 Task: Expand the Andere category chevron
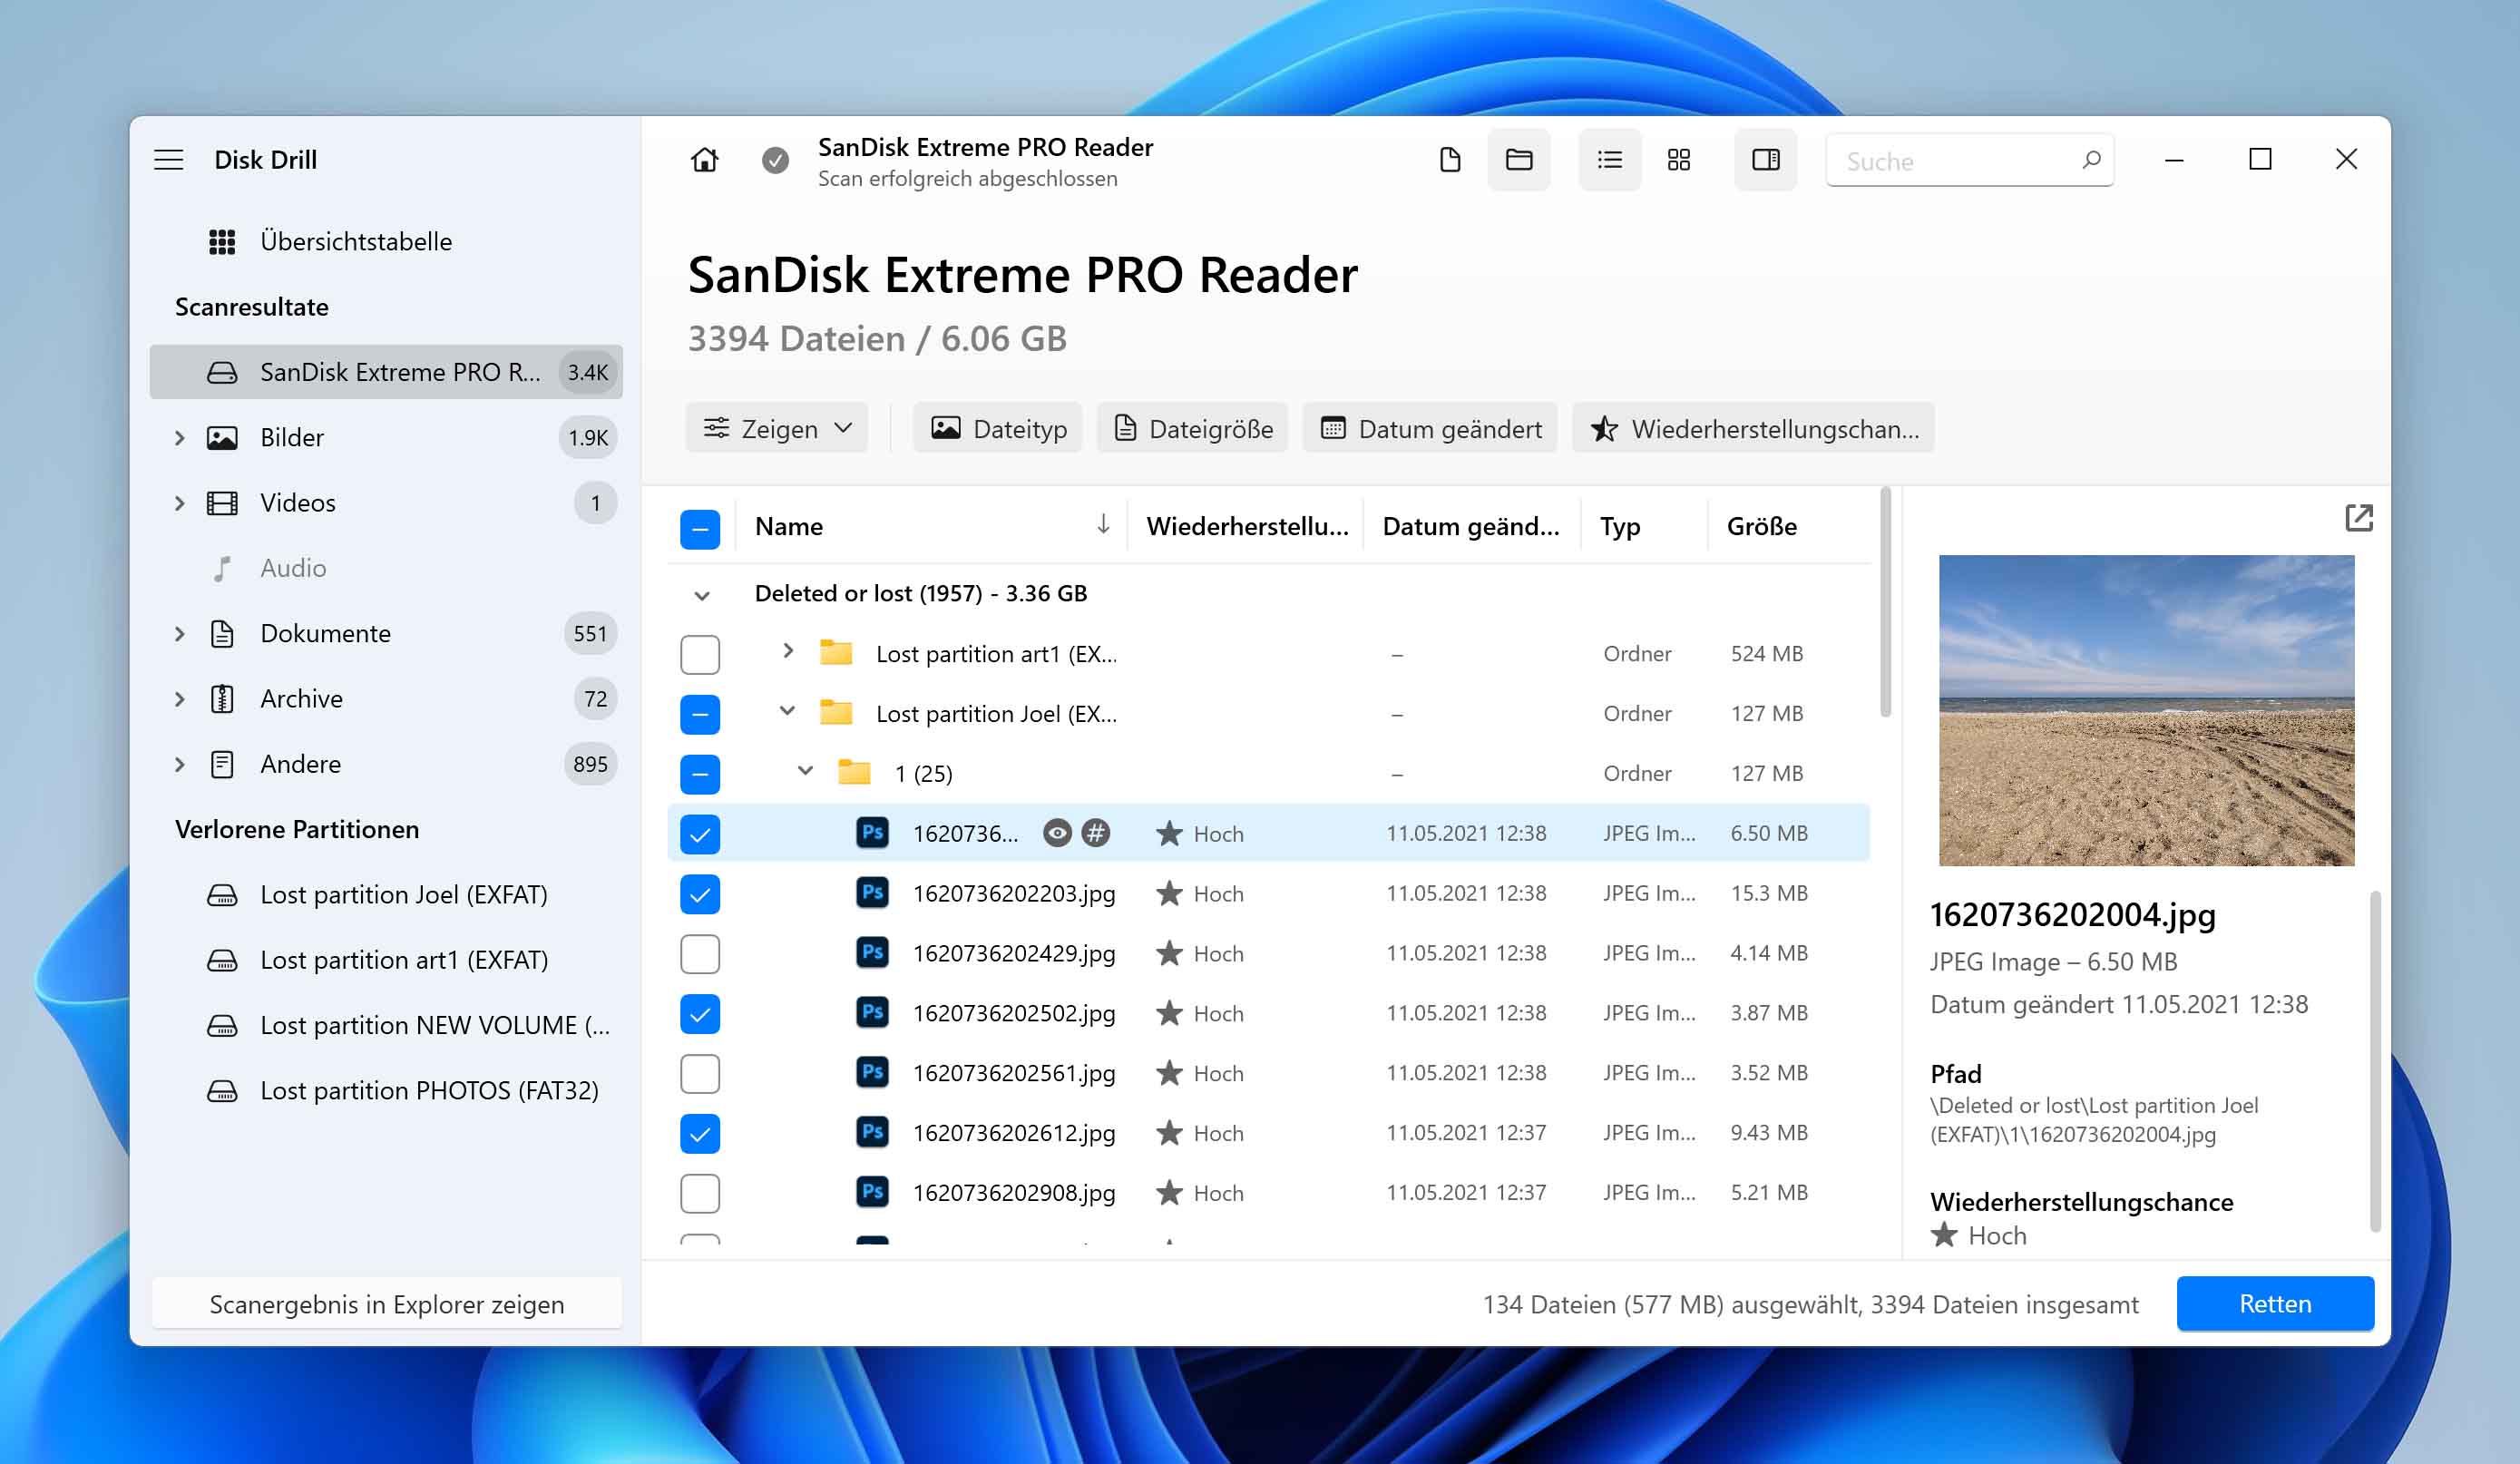point(180,764)
